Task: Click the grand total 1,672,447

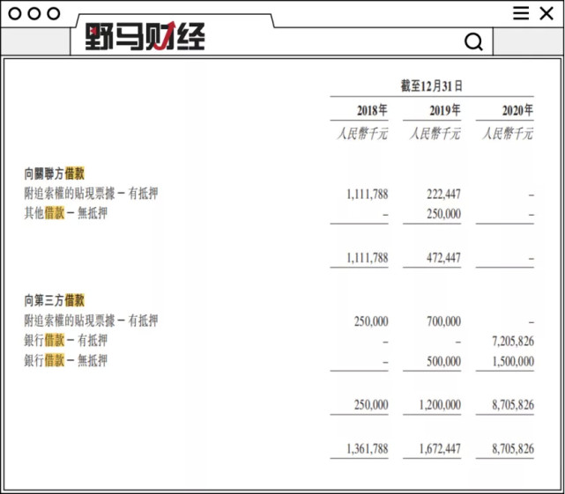Action: [440, 448]
